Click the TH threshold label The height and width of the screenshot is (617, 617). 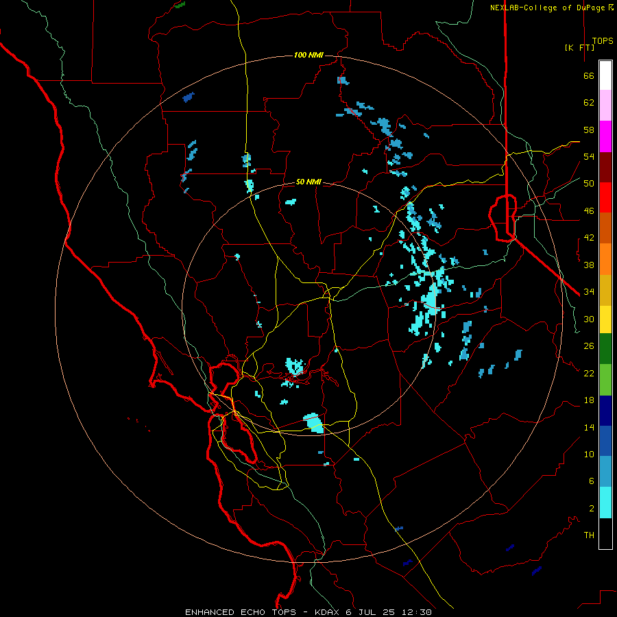[589, 535]
